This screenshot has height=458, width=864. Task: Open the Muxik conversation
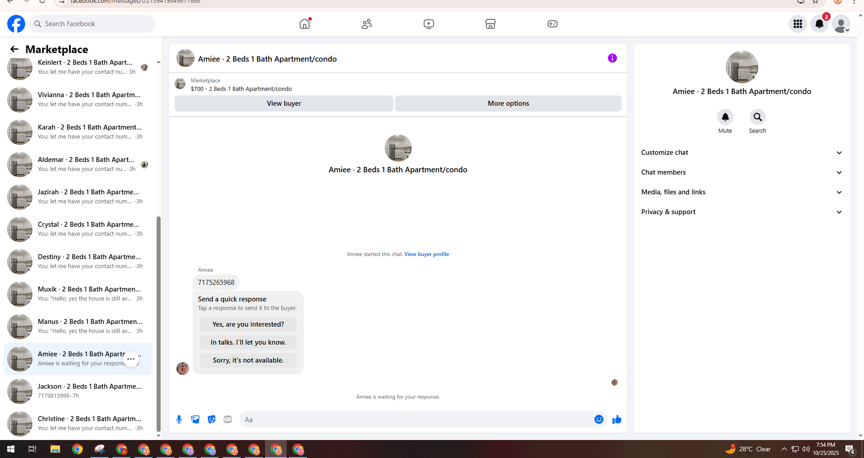coord(77,294)
